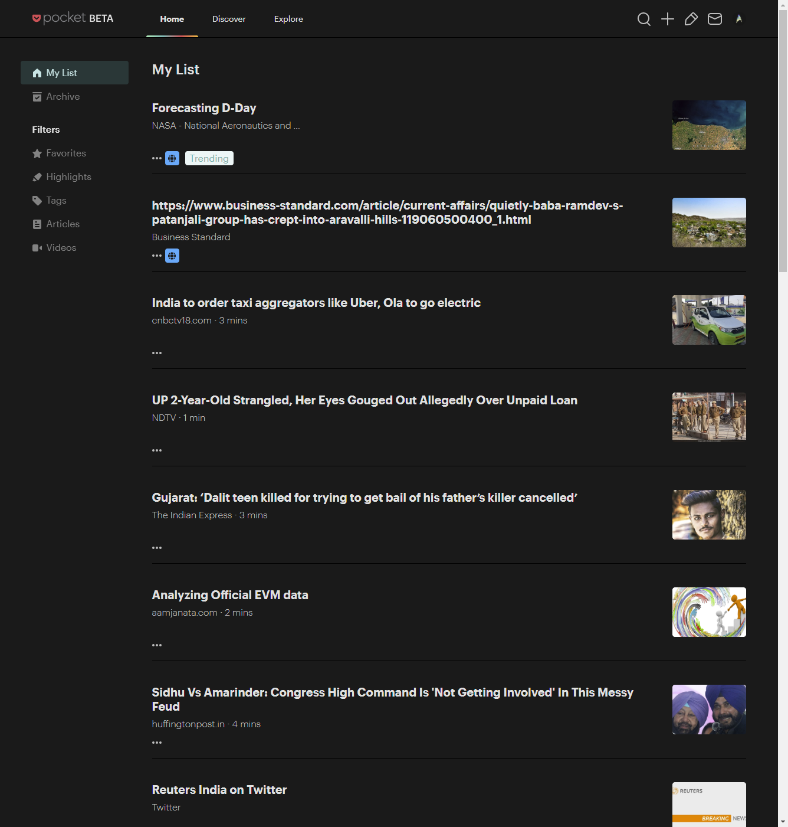Open more options for Forecasting D-Day
Viewport: 788px width, 827px height.
pos(157,158)
